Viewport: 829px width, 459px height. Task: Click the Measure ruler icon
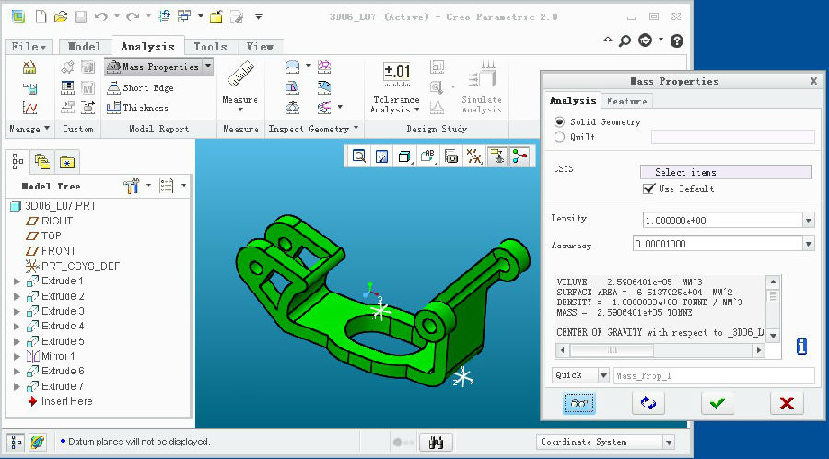(x=239, y=75)
